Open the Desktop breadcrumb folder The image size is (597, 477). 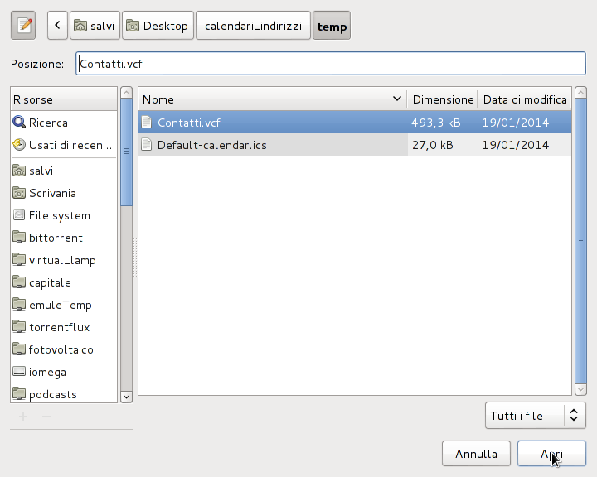pos(158,26)
